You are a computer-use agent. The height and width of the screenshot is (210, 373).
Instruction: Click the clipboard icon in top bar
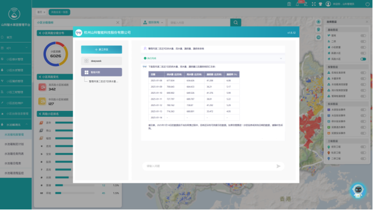tap(289, 4)
